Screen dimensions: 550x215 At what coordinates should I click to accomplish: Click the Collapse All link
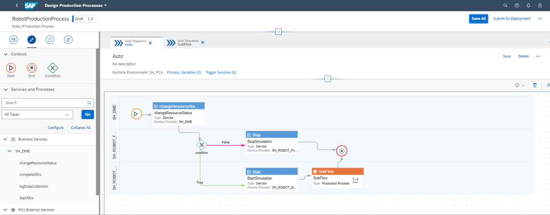[81, 128]
